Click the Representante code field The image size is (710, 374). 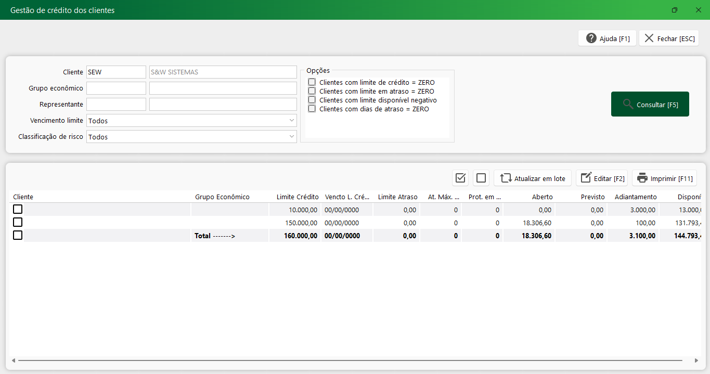pyautogui.click(x=116, y=105)
